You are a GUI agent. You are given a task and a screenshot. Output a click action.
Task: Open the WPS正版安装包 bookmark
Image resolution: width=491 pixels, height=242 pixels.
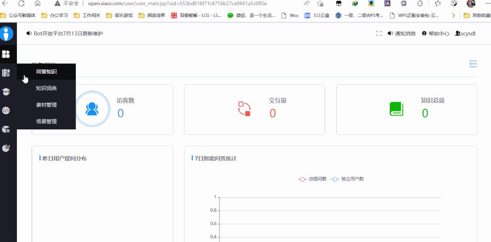(414, 15)
